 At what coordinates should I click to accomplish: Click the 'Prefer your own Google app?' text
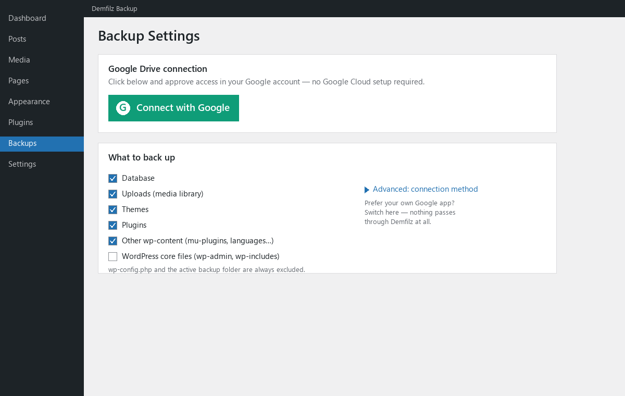409,203
